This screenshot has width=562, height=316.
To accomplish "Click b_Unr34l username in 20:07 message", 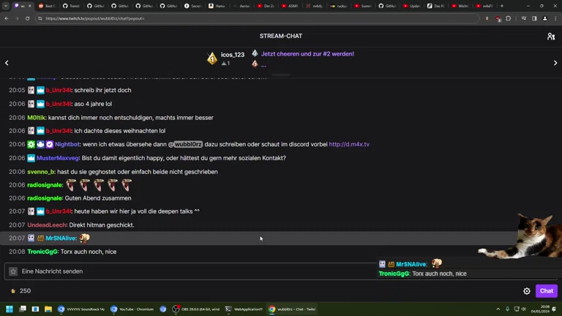I will tap(59, 211).
